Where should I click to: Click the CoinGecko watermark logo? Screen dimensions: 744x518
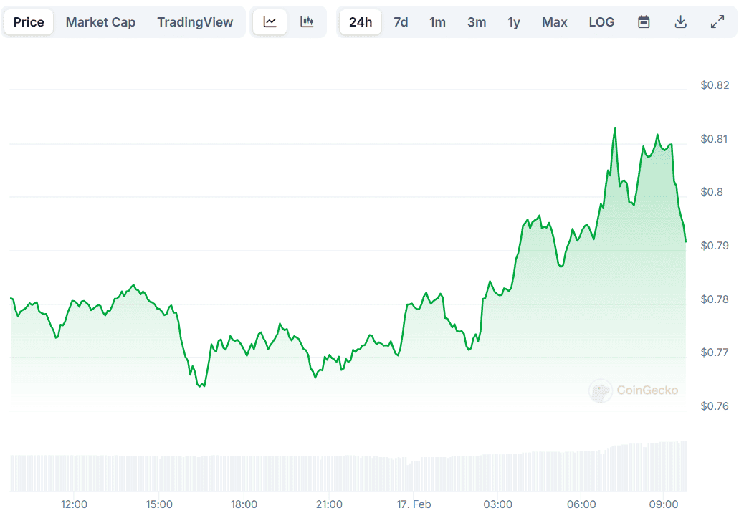pos(634,390)
